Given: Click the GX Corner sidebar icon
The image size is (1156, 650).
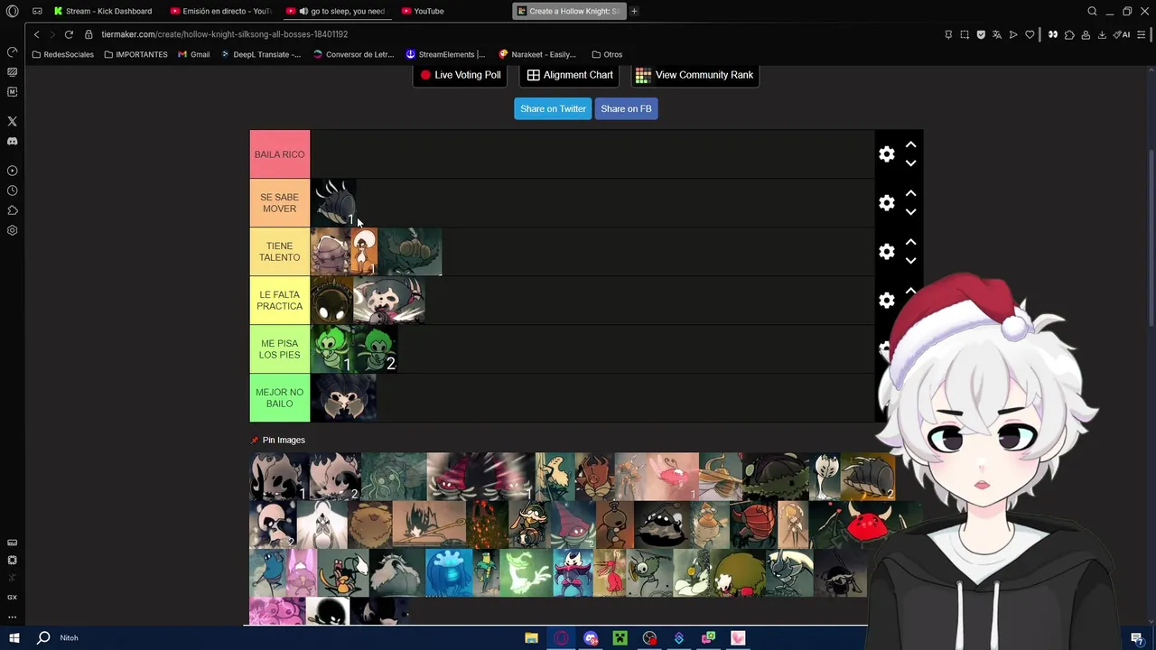Looking at the screenshot, I should click(x=12, y=597).
